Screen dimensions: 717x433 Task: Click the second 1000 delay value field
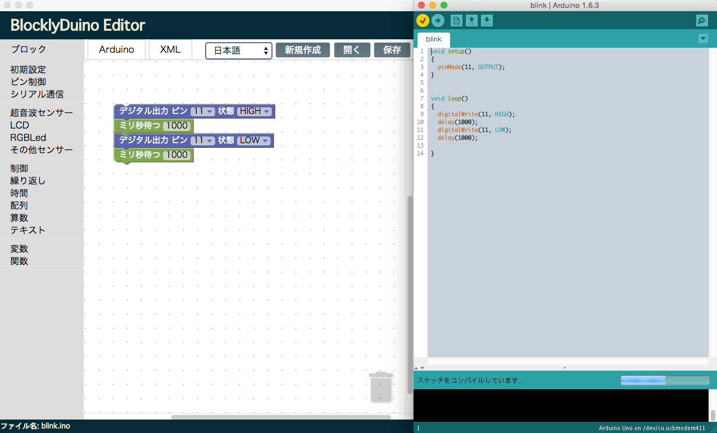point(177,155)
